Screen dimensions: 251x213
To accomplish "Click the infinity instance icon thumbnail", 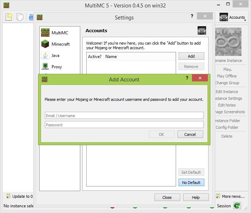I will (x=228, y=42).
